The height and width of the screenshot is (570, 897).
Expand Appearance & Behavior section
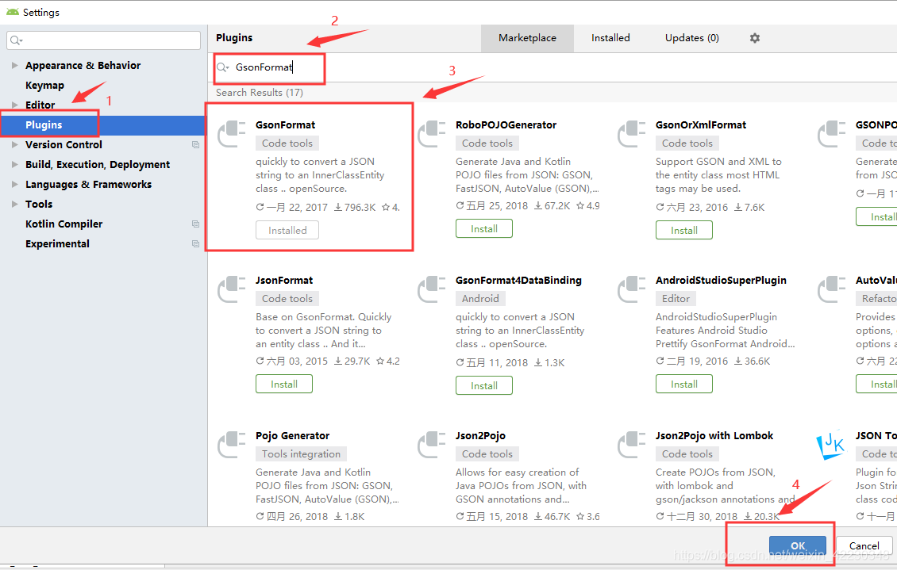[15, 65]
